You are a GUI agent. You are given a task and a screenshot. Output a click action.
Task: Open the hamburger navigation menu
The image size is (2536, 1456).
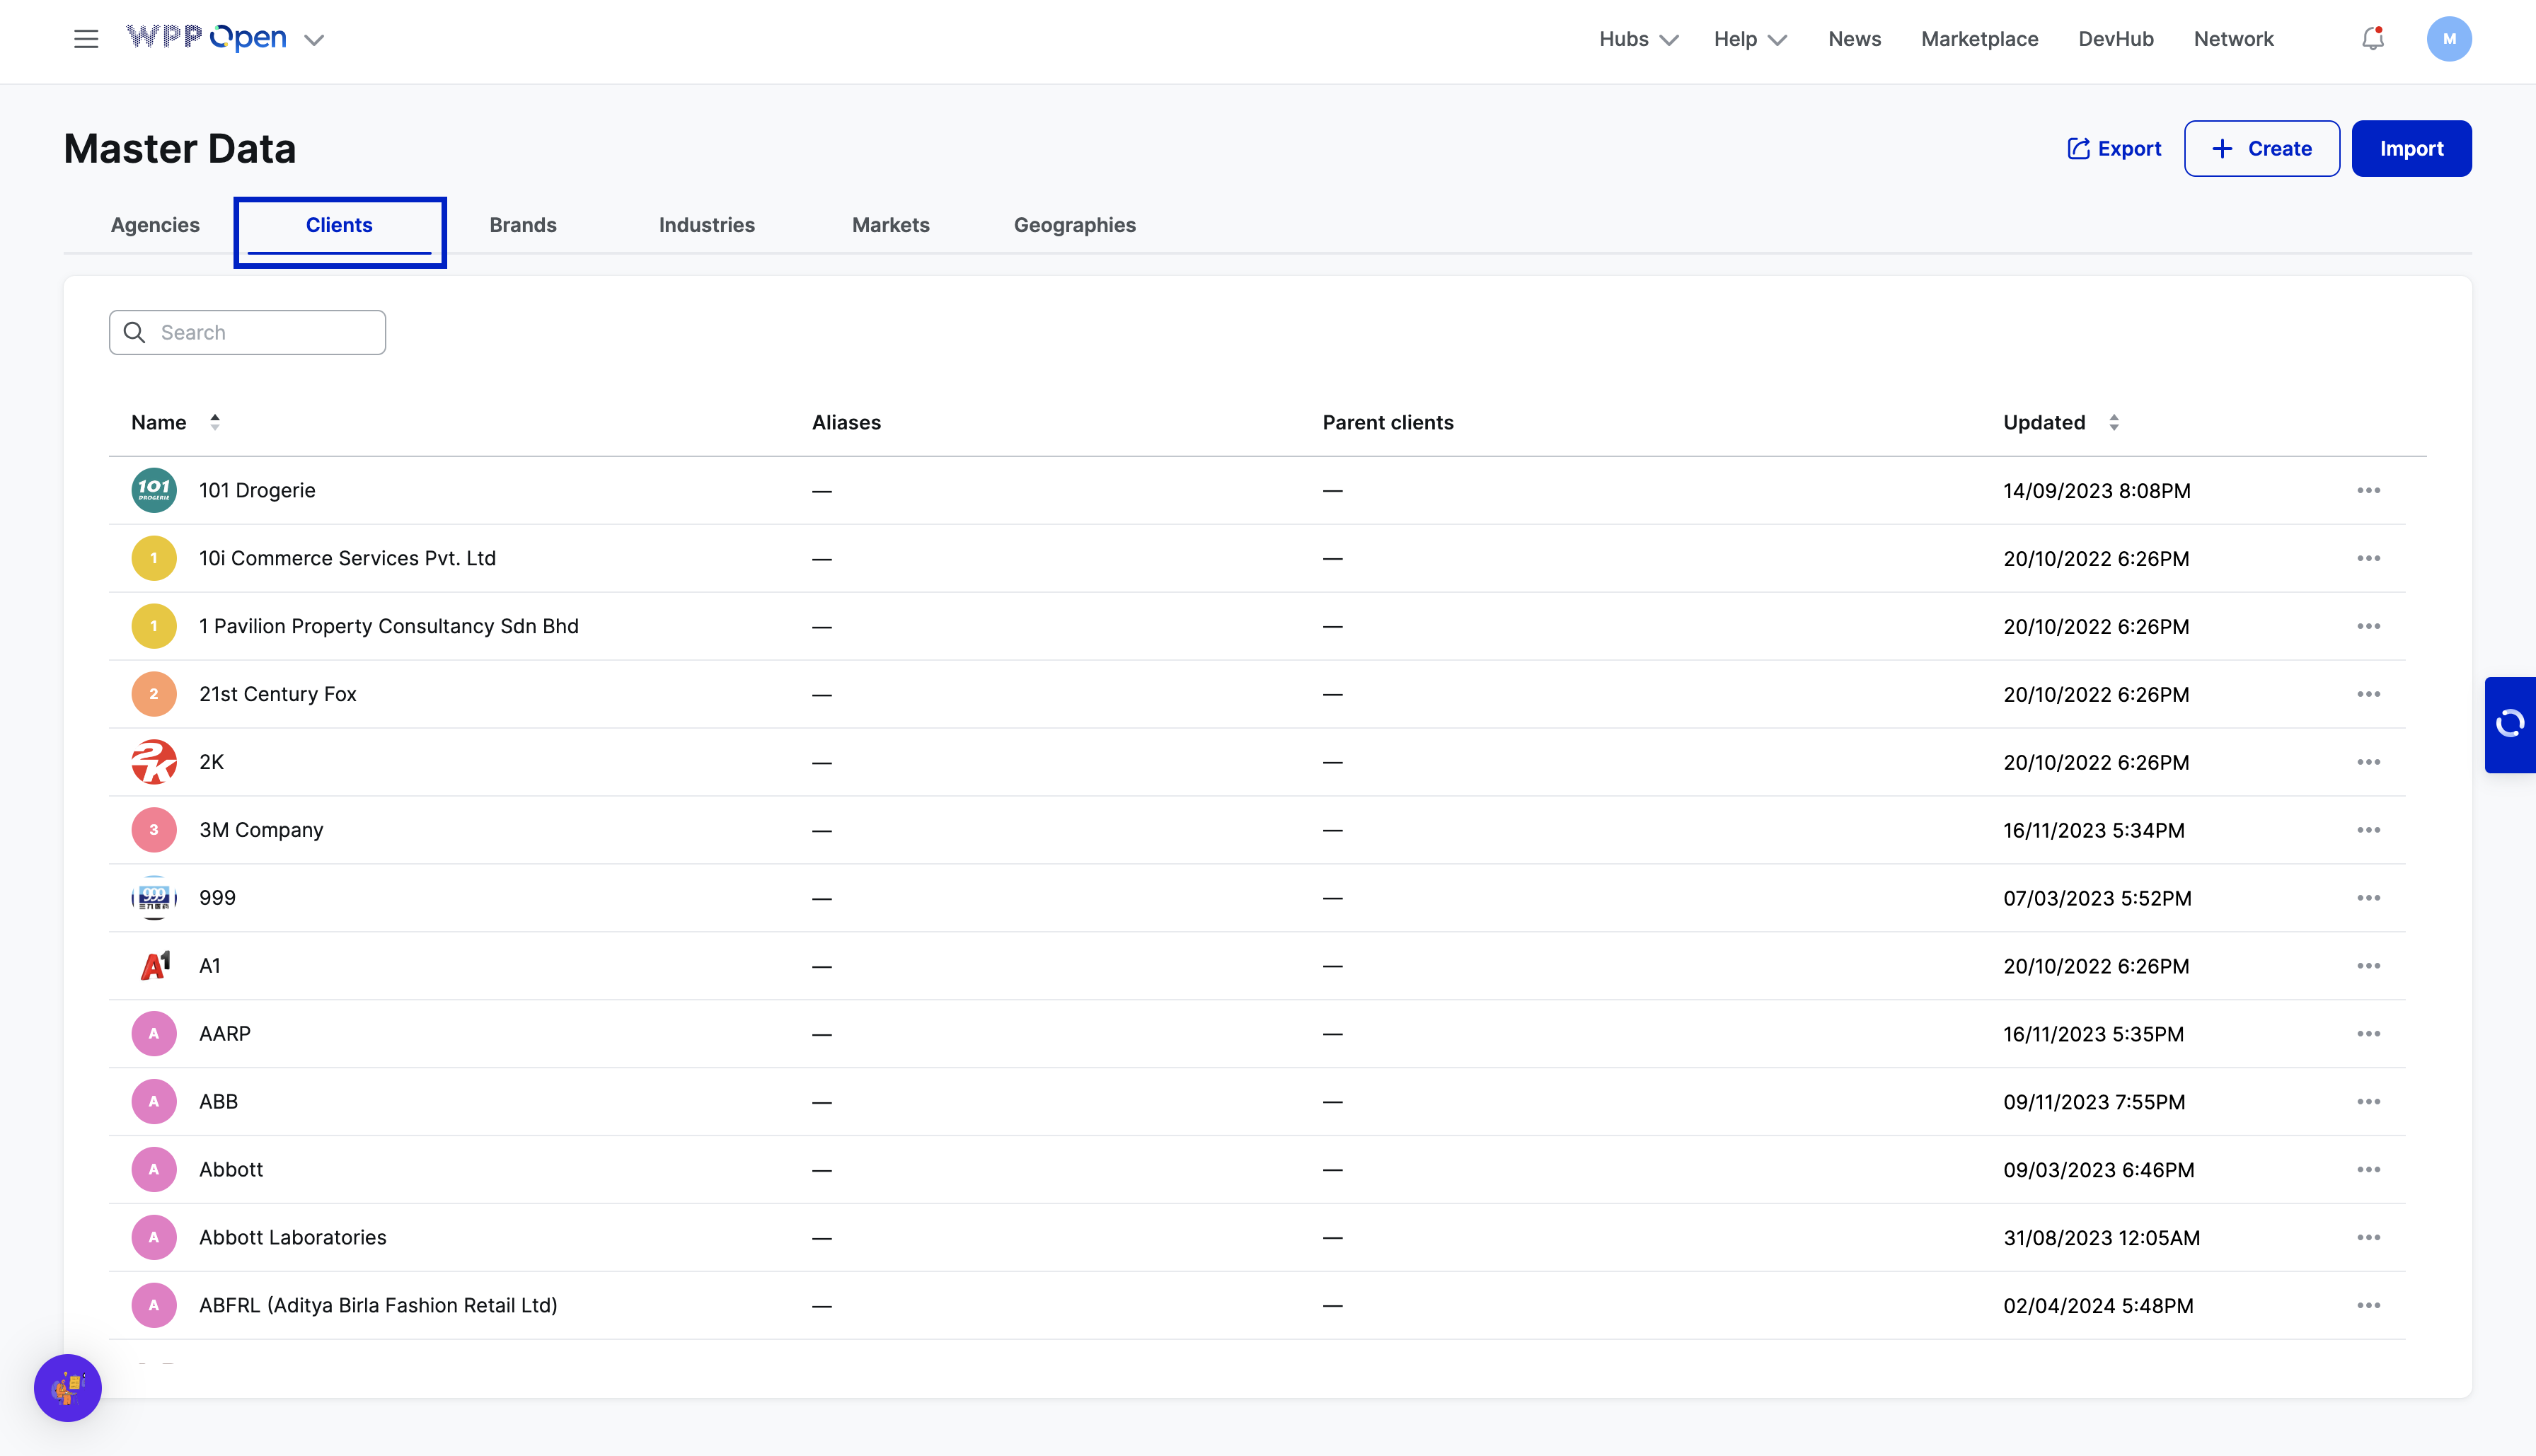click(x=86, y=39)
